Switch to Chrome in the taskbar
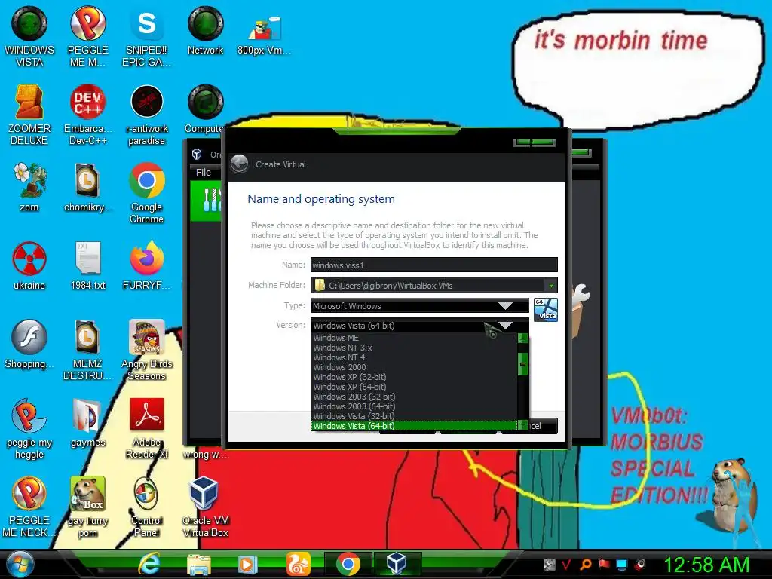772x579 pixels. 348,564
